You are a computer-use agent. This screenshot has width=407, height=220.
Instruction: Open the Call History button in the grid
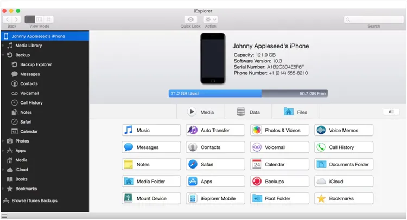tap(344, 147)
